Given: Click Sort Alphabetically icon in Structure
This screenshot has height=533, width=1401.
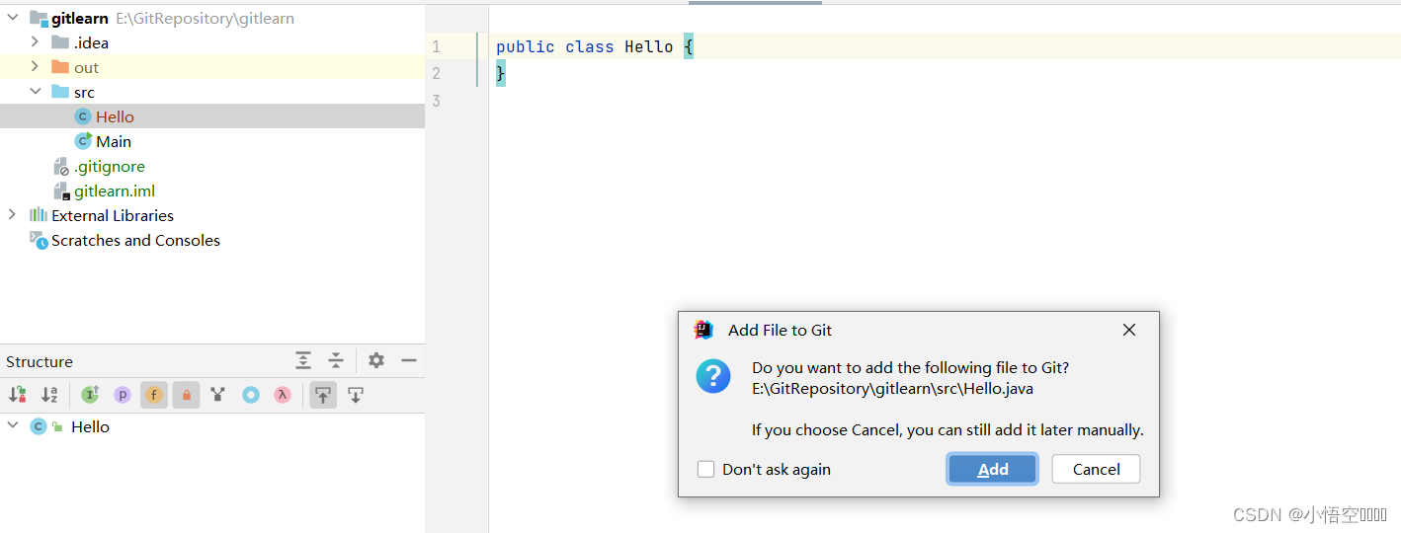Looking at the screenshot, I should coord(49,395).
